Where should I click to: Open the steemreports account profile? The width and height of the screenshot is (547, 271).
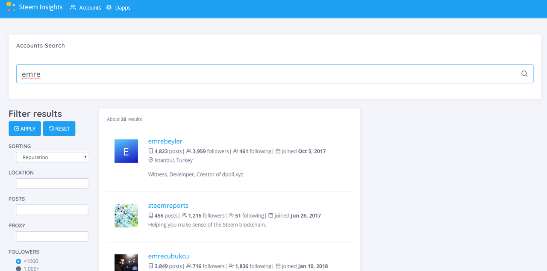[168, 206]
